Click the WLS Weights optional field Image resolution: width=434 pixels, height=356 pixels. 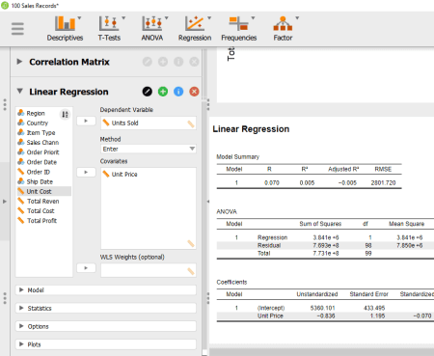click(149, 270)
